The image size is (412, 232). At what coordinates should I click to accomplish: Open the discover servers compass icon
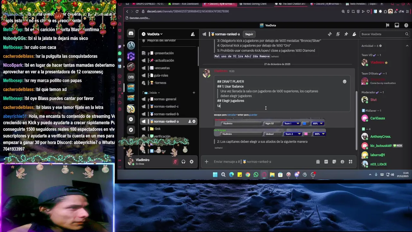coord(131,130)
